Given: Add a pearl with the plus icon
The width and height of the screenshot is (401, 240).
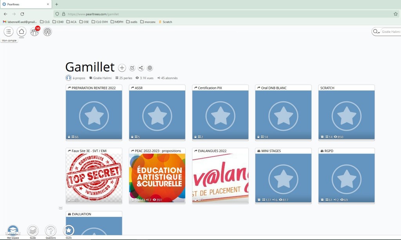Looking at the screenshot, I should point(122,68).
